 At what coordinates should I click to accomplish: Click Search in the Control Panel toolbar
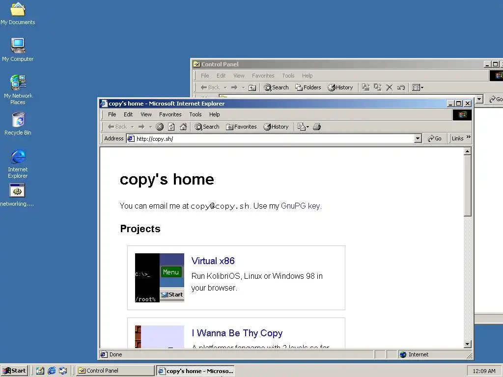click(276, 87)
